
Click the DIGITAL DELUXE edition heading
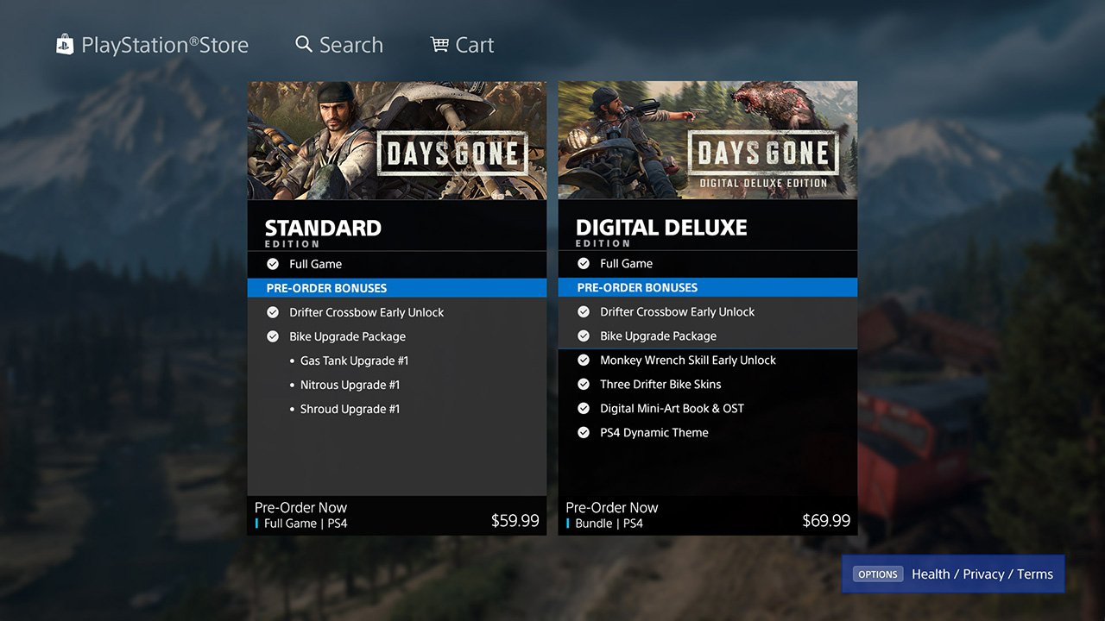661,228
